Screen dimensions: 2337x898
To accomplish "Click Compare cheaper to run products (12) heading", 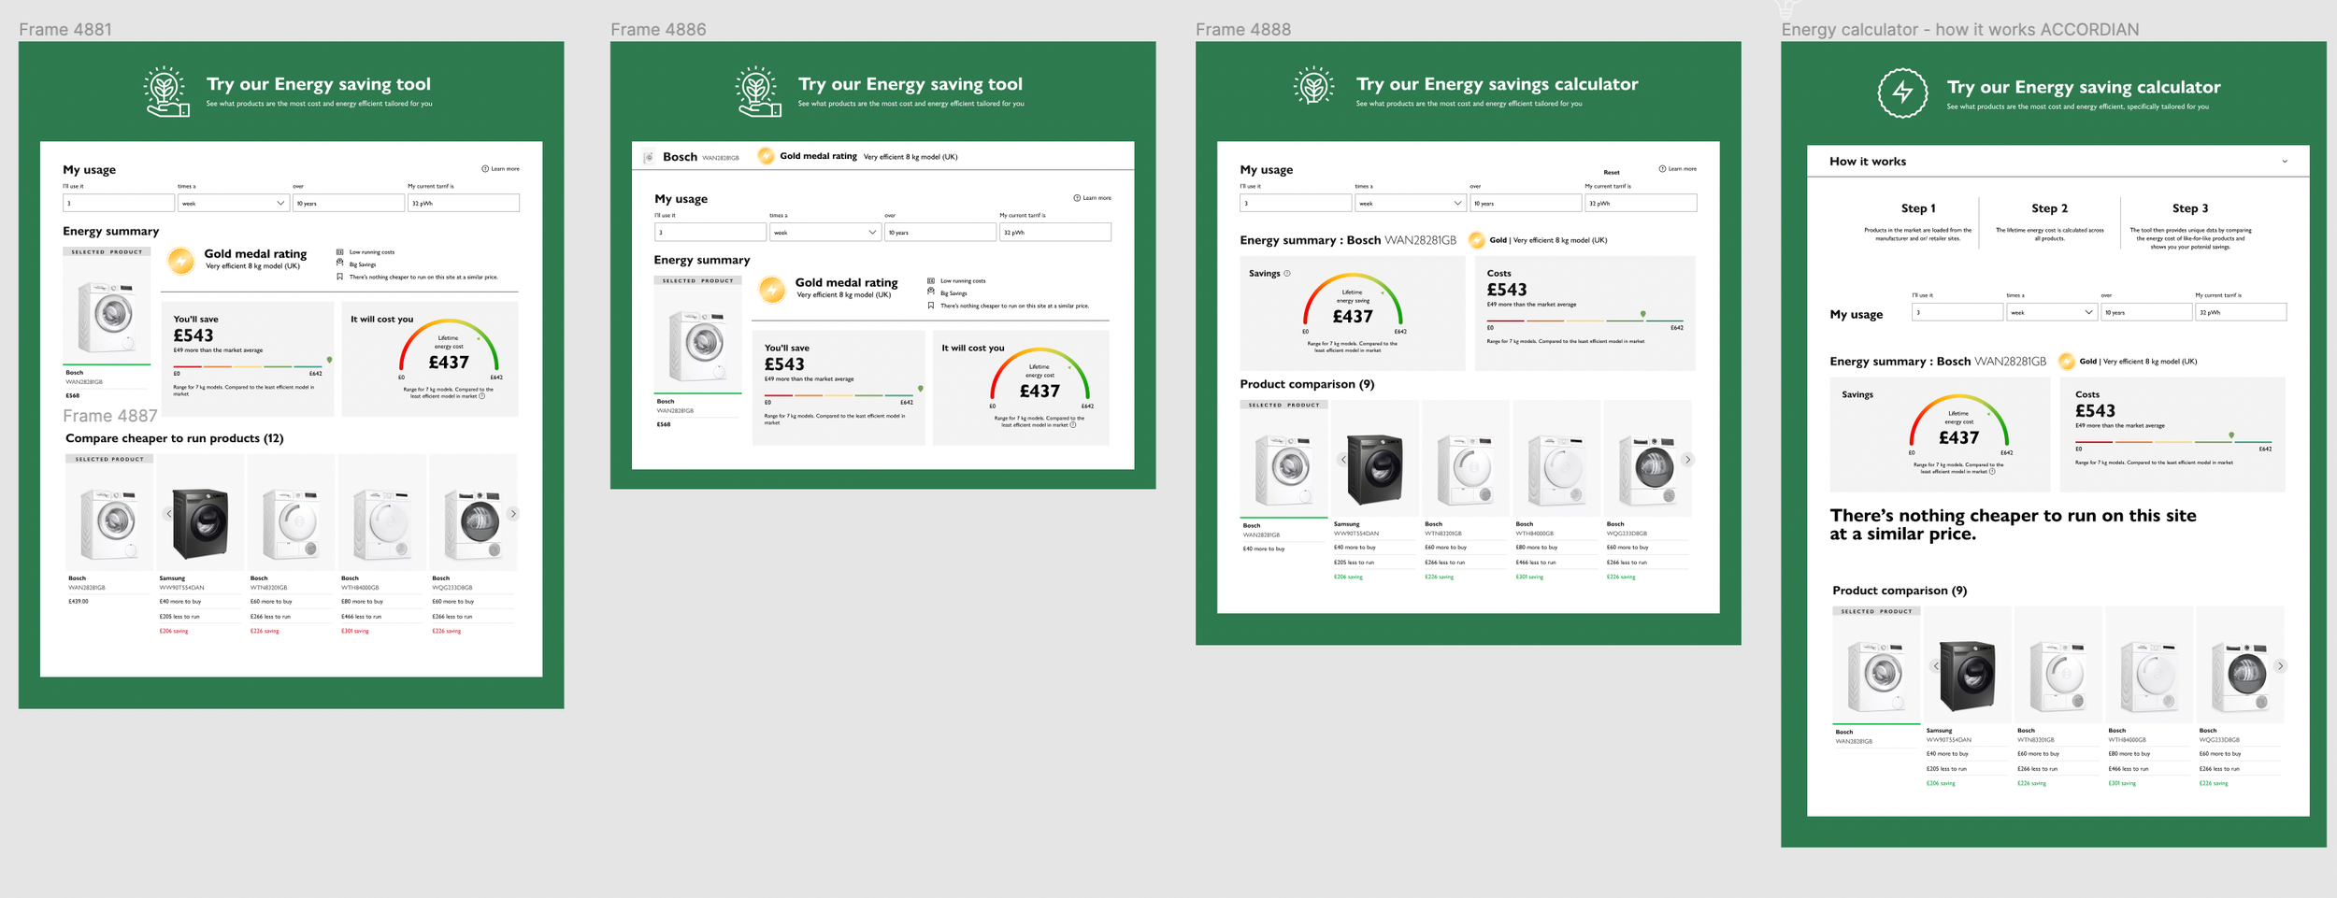I will point(174,438).
